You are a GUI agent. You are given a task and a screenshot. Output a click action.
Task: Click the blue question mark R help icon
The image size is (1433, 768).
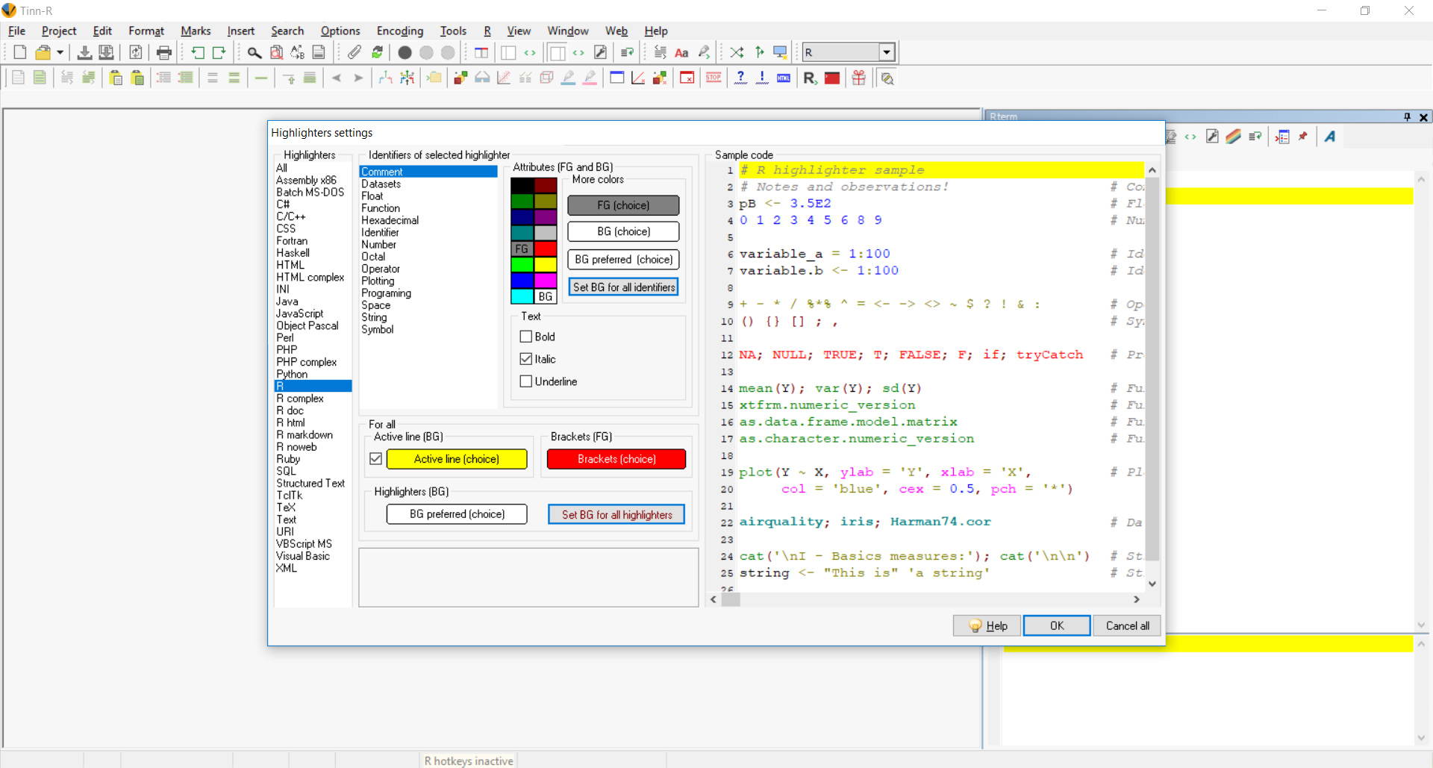740,78
